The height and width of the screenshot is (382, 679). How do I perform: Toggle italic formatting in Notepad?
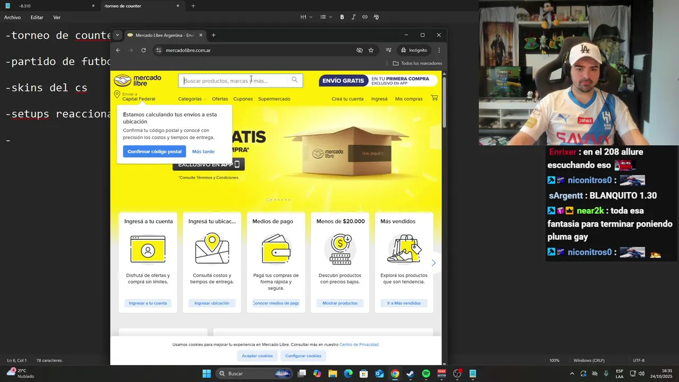[353, 17]
